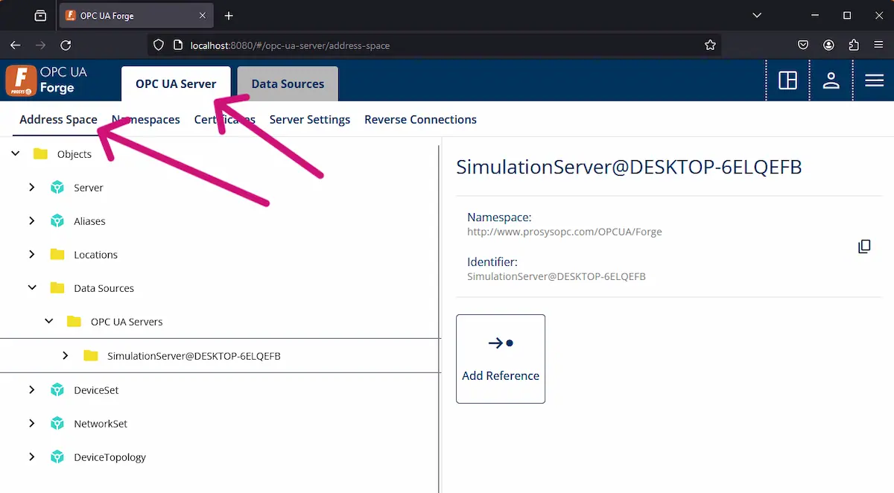Switch to the OPC UA Server tab
This screenshot has width=894, height=493.
(176, 83)
